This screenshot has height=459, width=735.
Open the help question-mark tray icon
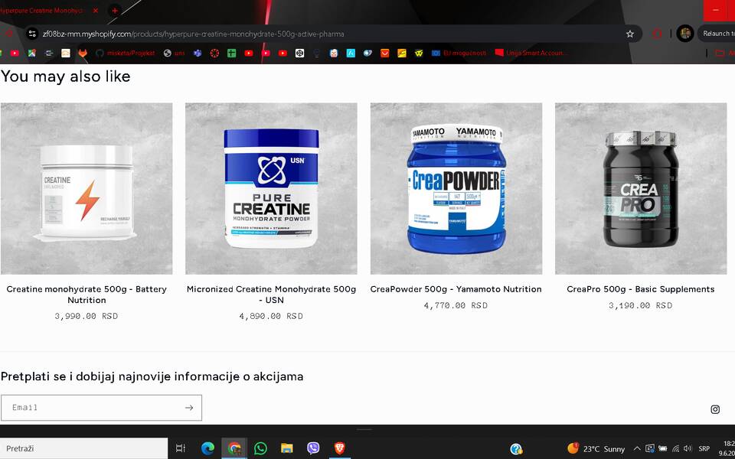516,449
